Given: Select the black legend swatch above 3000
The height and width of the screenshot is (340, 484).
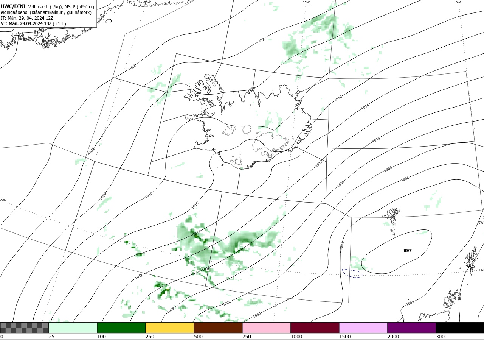Looking at the screenshot, I should click(460, 328).
